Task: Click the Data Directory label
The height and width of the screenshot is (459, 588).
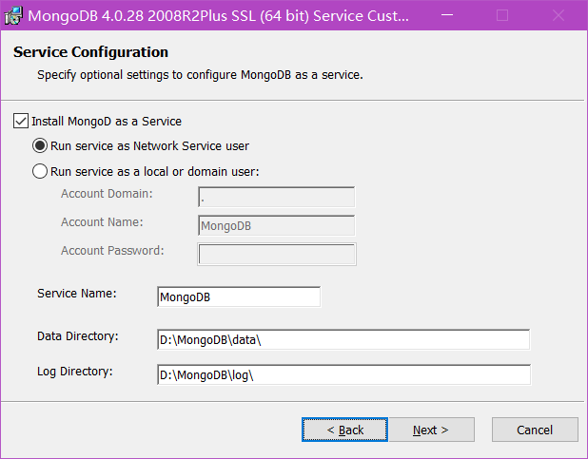Action: pos(78,336)
